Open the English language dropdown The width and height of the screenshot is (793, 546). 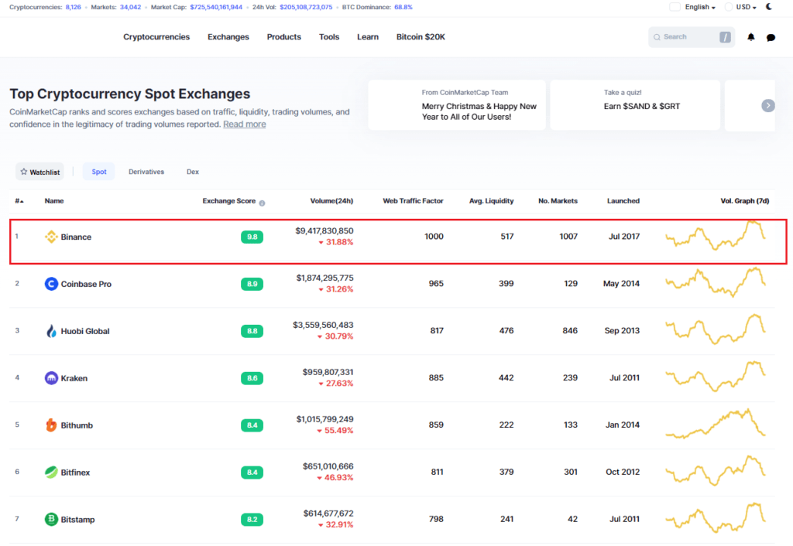pos(700,7)
